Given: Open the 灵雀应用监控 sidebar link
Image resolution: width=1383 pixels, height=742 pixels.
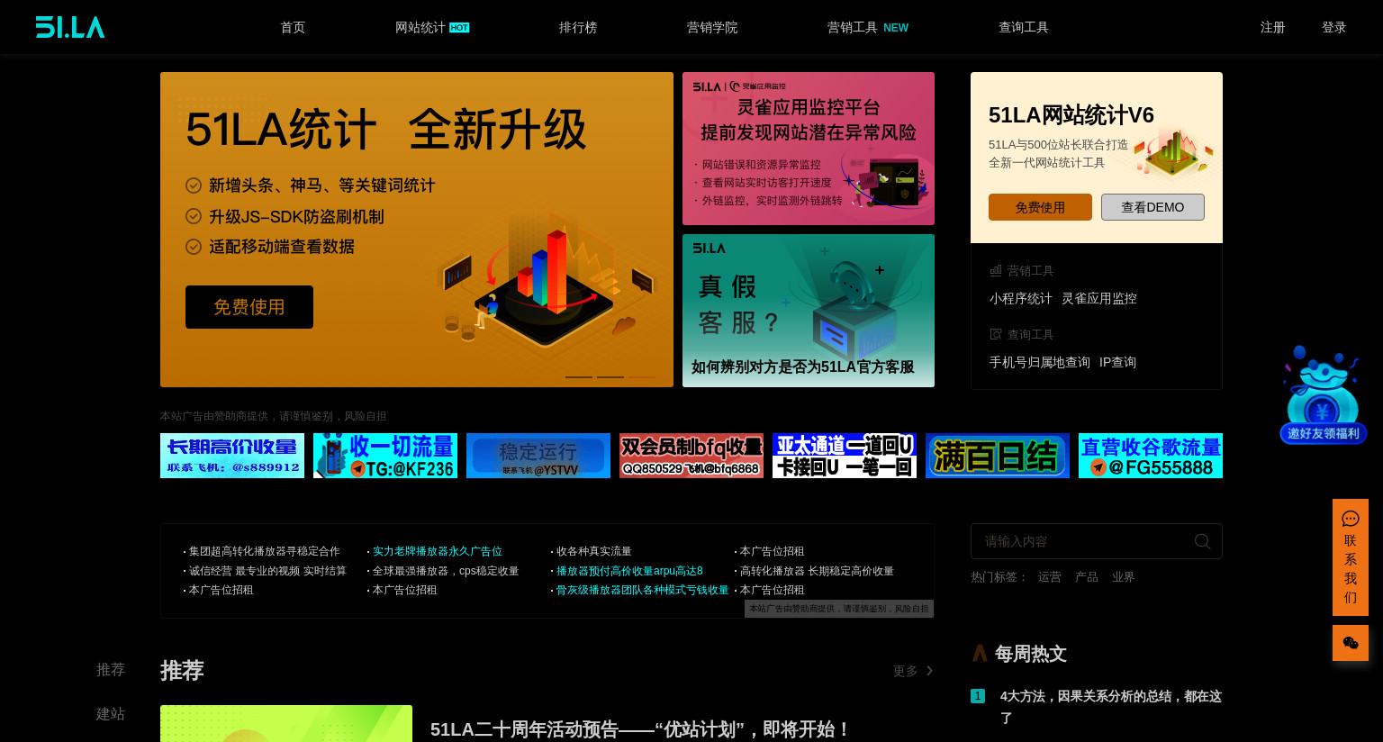Looking at the screenshot, I should [x=1099, y=298].
